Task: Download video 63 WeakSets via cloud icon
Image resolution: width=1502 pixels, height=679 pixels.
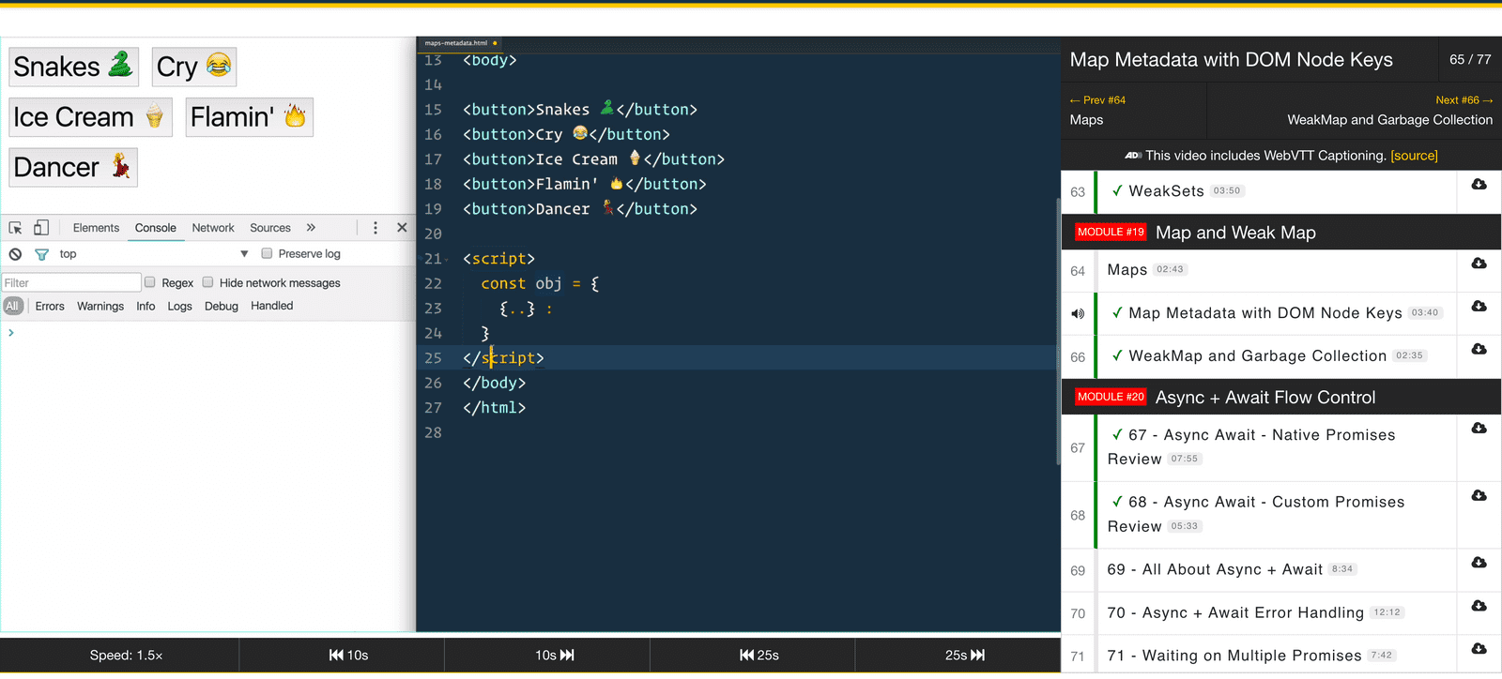Action: coord(1479,185)
